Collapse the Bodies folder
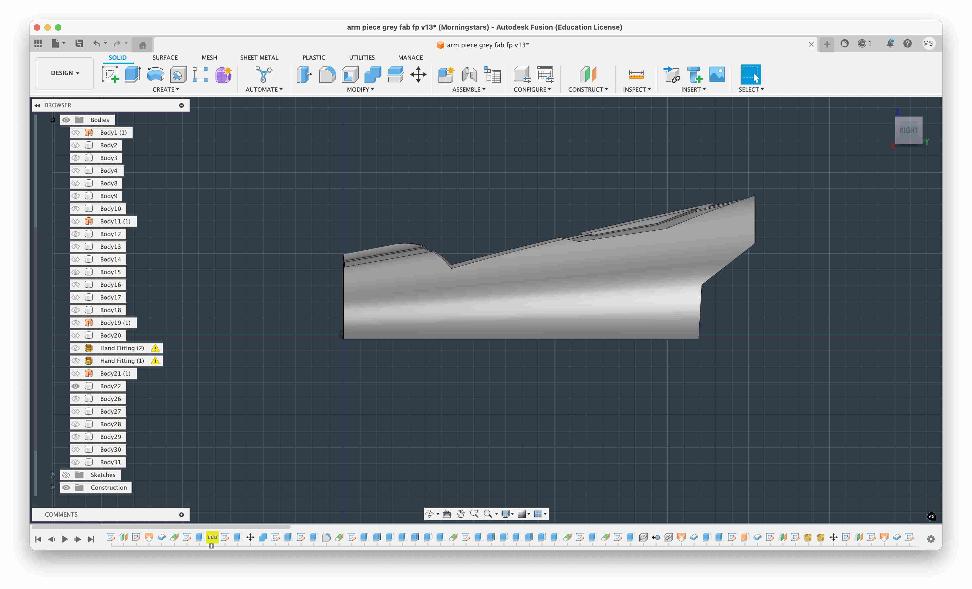This screenshot has width=972, height=589. pyautogui.click(x=53, y=120)
